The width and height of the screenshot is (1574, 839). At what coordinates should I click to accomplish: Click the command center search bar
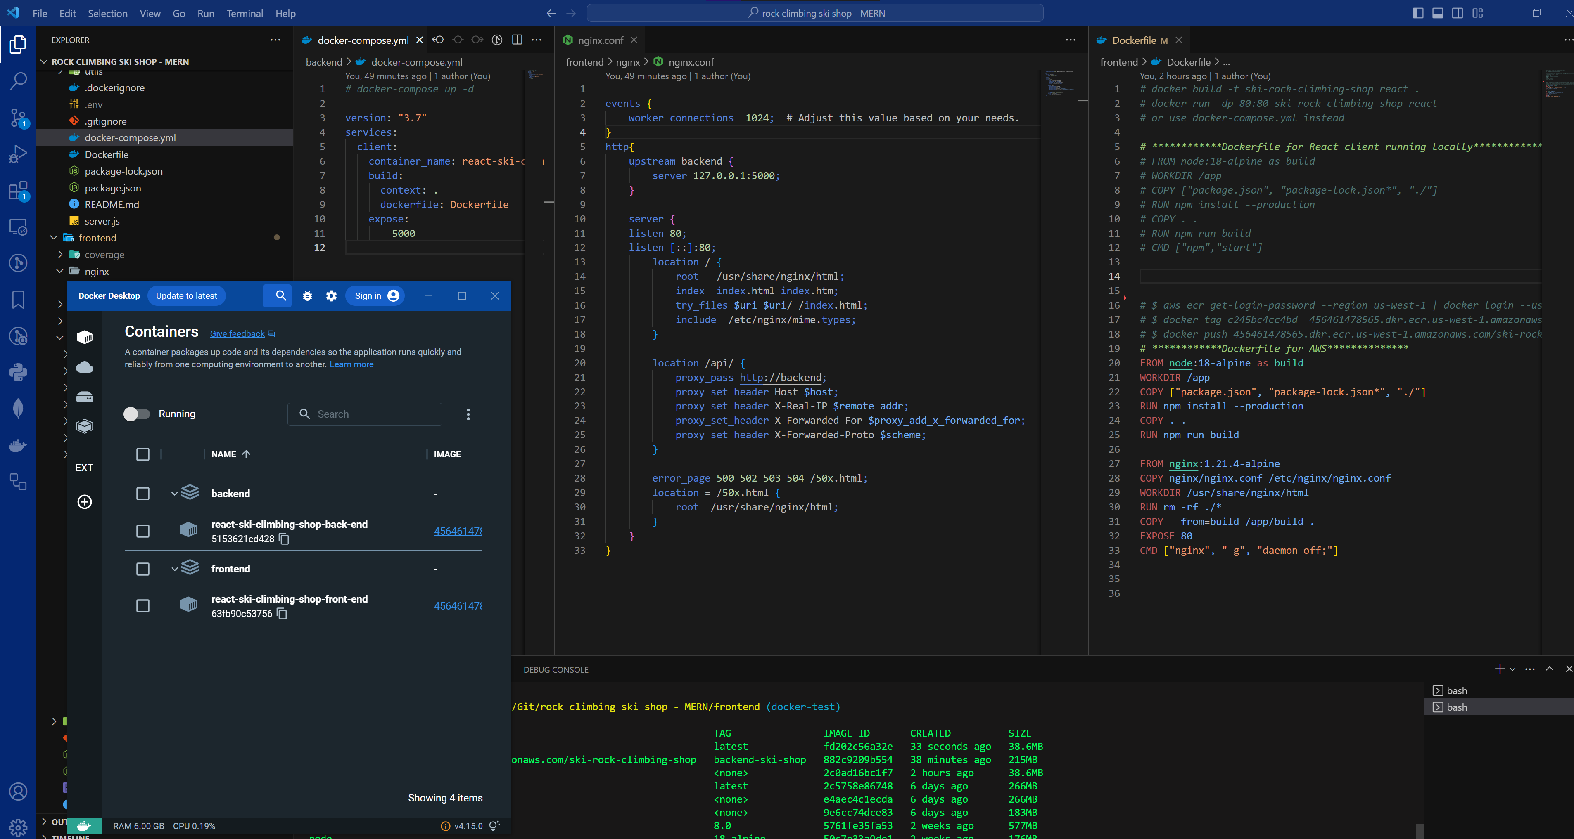point(814,13)
